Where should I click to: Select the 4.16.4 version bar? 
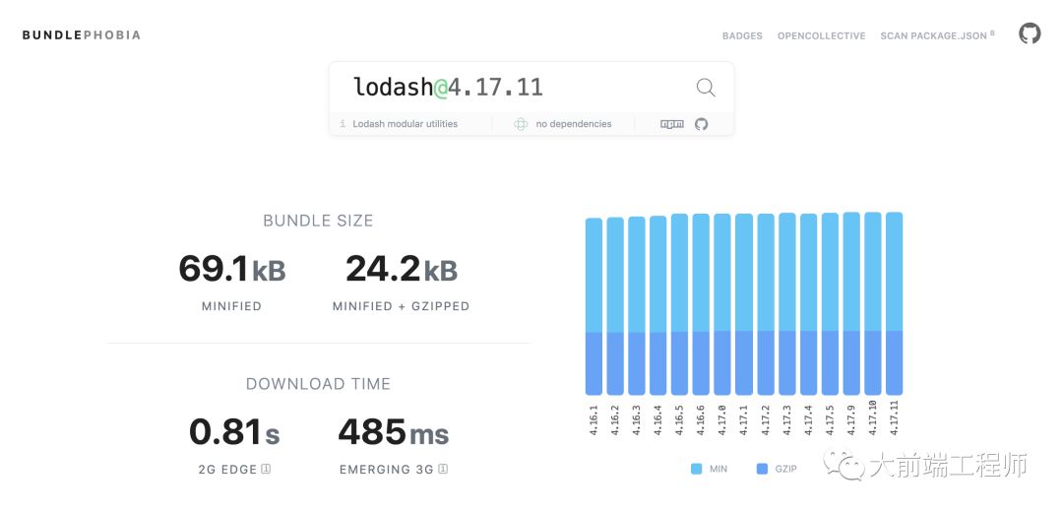point(658,305)
